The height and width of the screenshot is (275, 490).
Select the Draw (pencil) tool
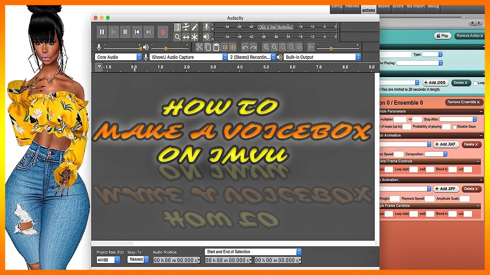[194, 27]
